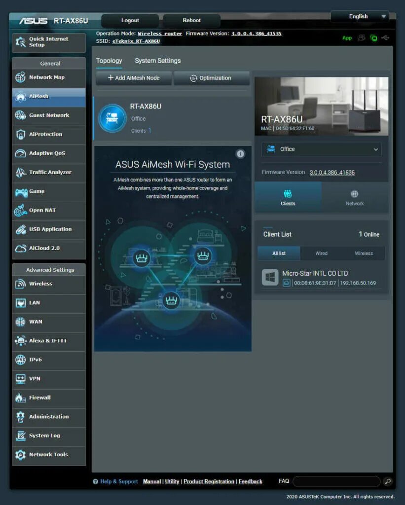This screenshot has width=405, height=505.
Task: Select the RT-AX86U Office node icon
Action: 112,118
